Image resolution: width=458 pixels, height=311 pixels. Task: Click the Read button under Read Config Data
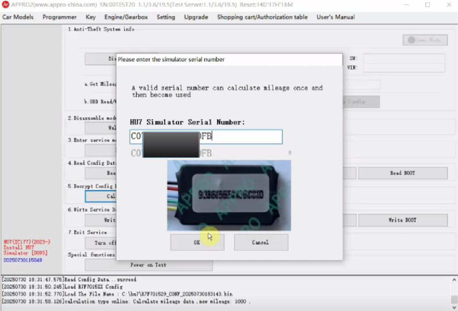tap(101, 173)
